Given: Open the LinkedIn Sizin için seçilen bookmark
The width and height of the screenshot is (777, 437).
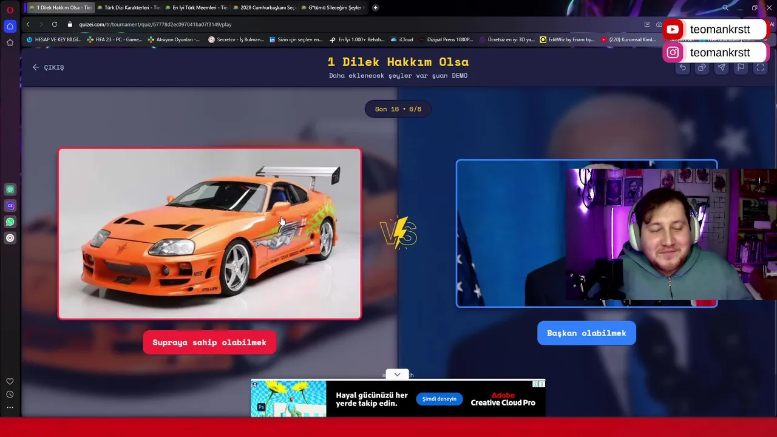Looking at the screenshot, I should [296, 39].
